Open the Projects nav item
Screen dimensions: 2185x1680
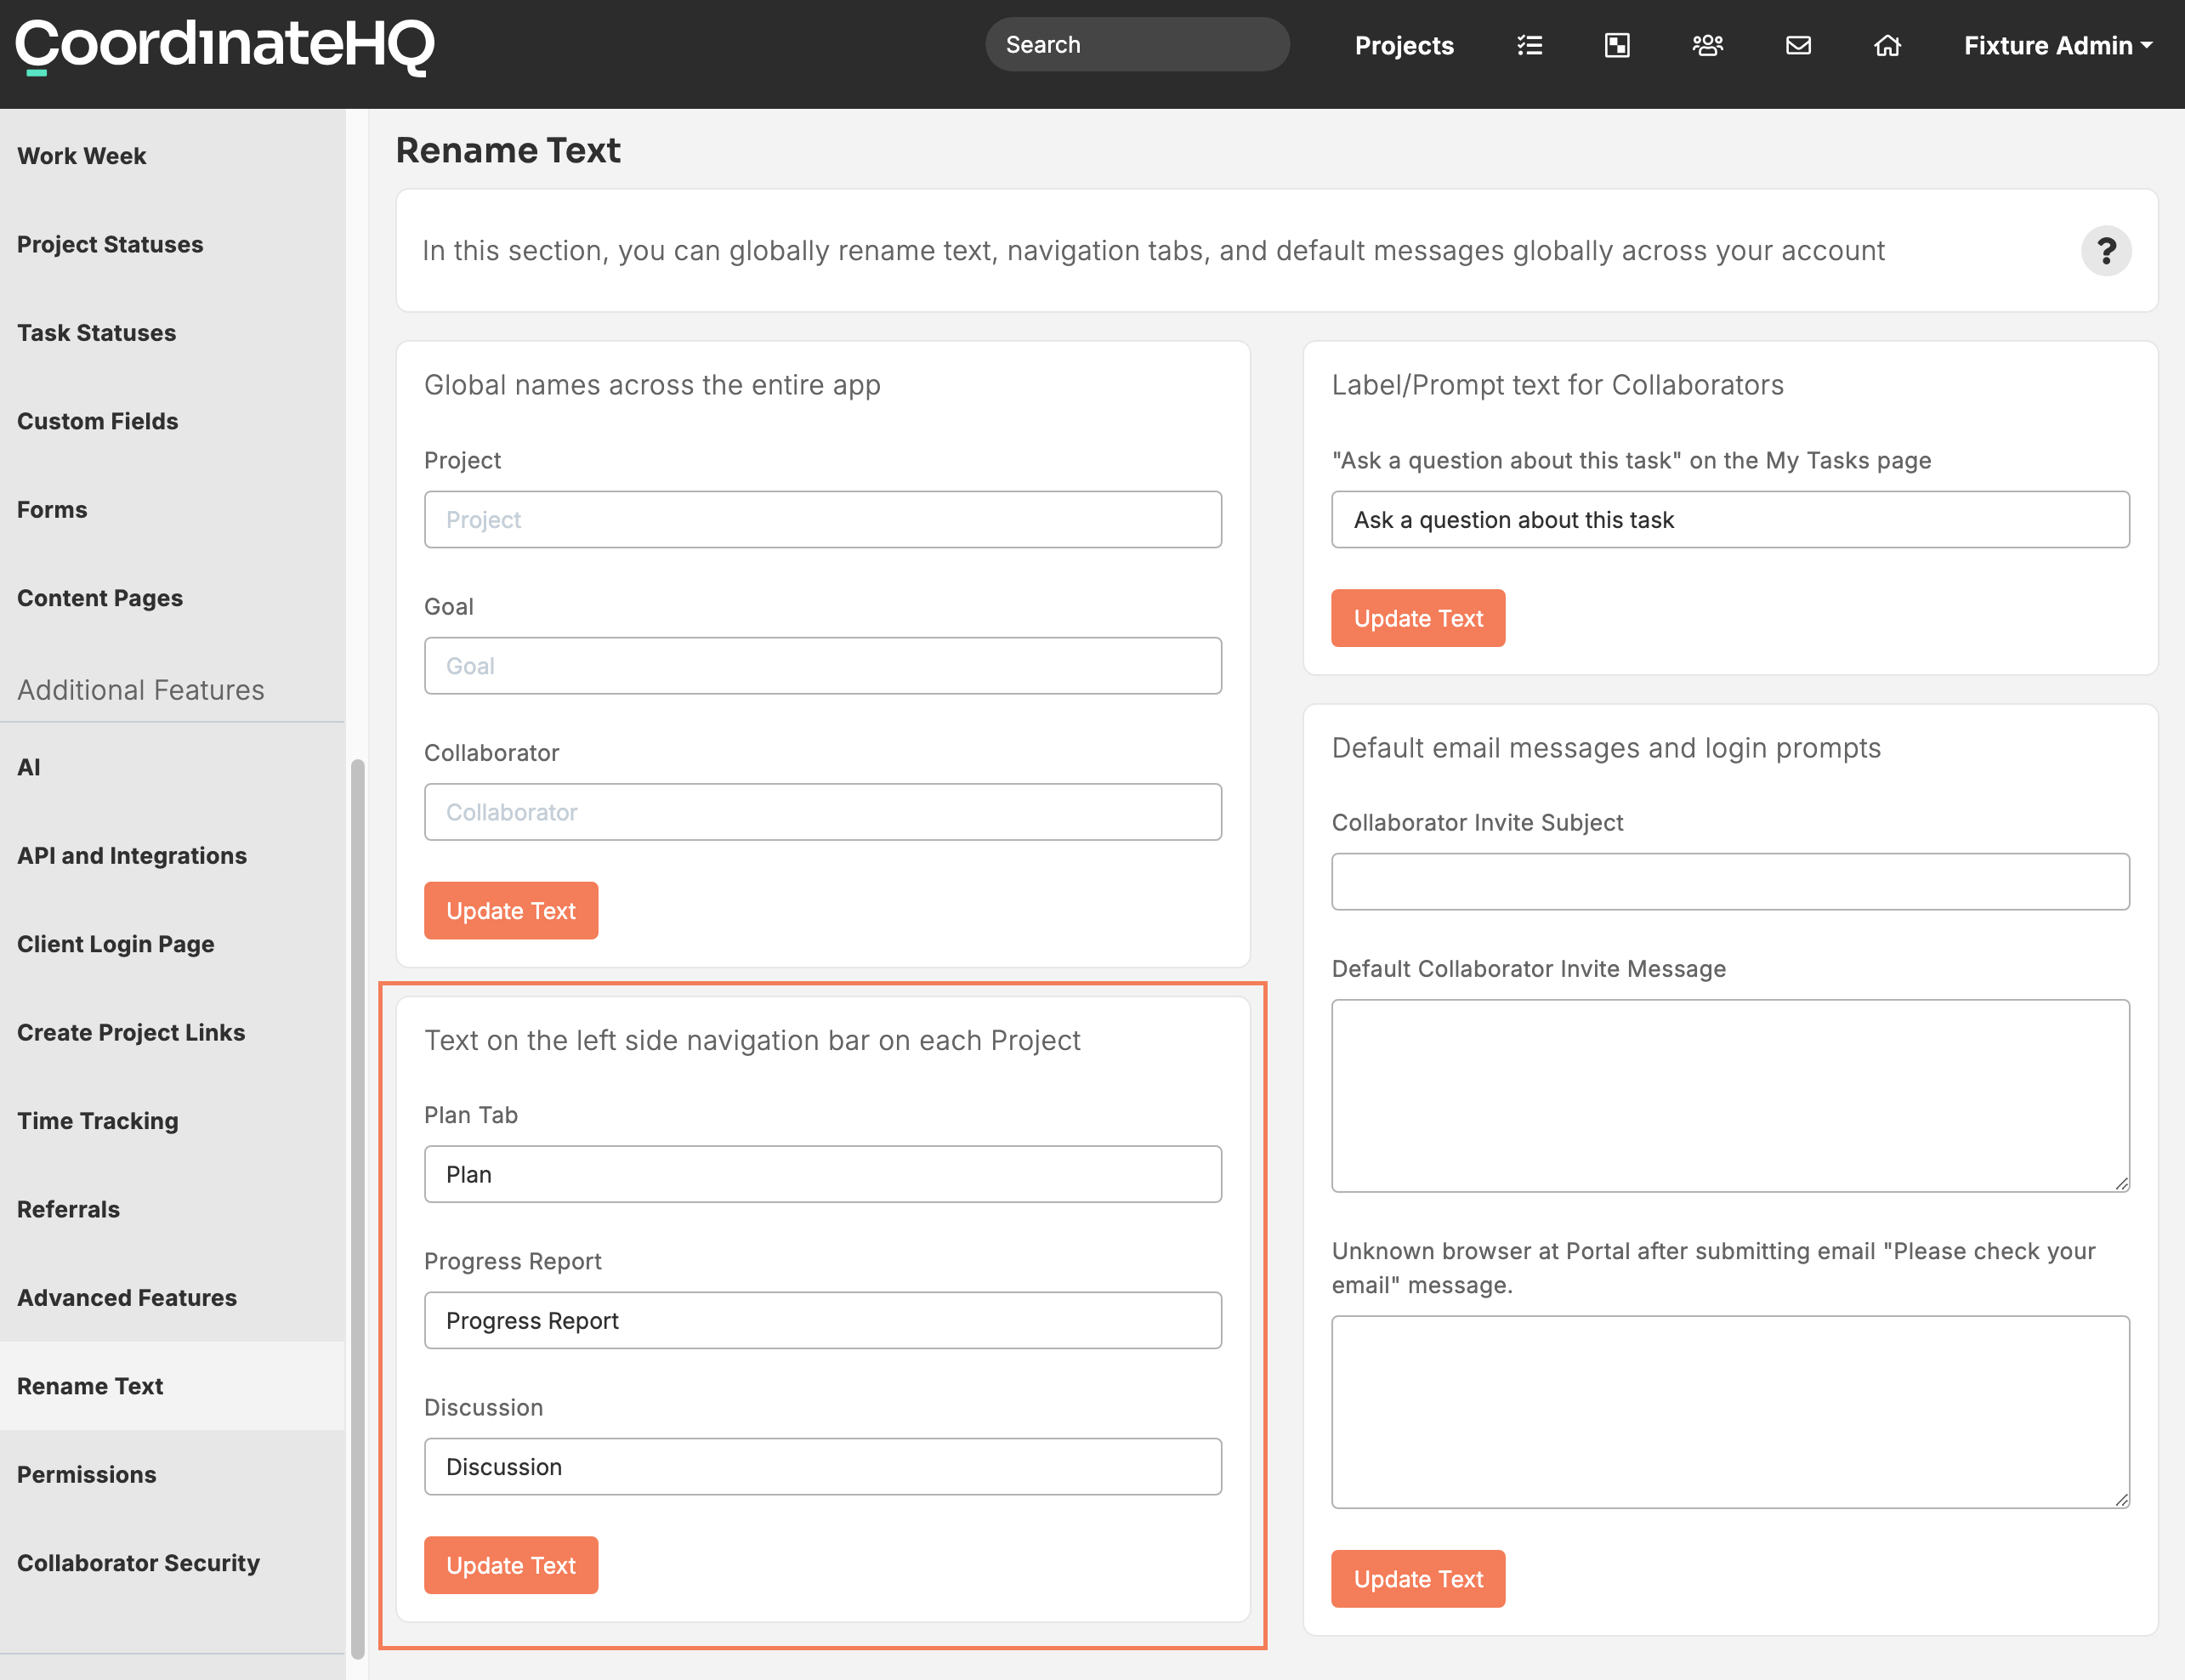coord(1404,45)
